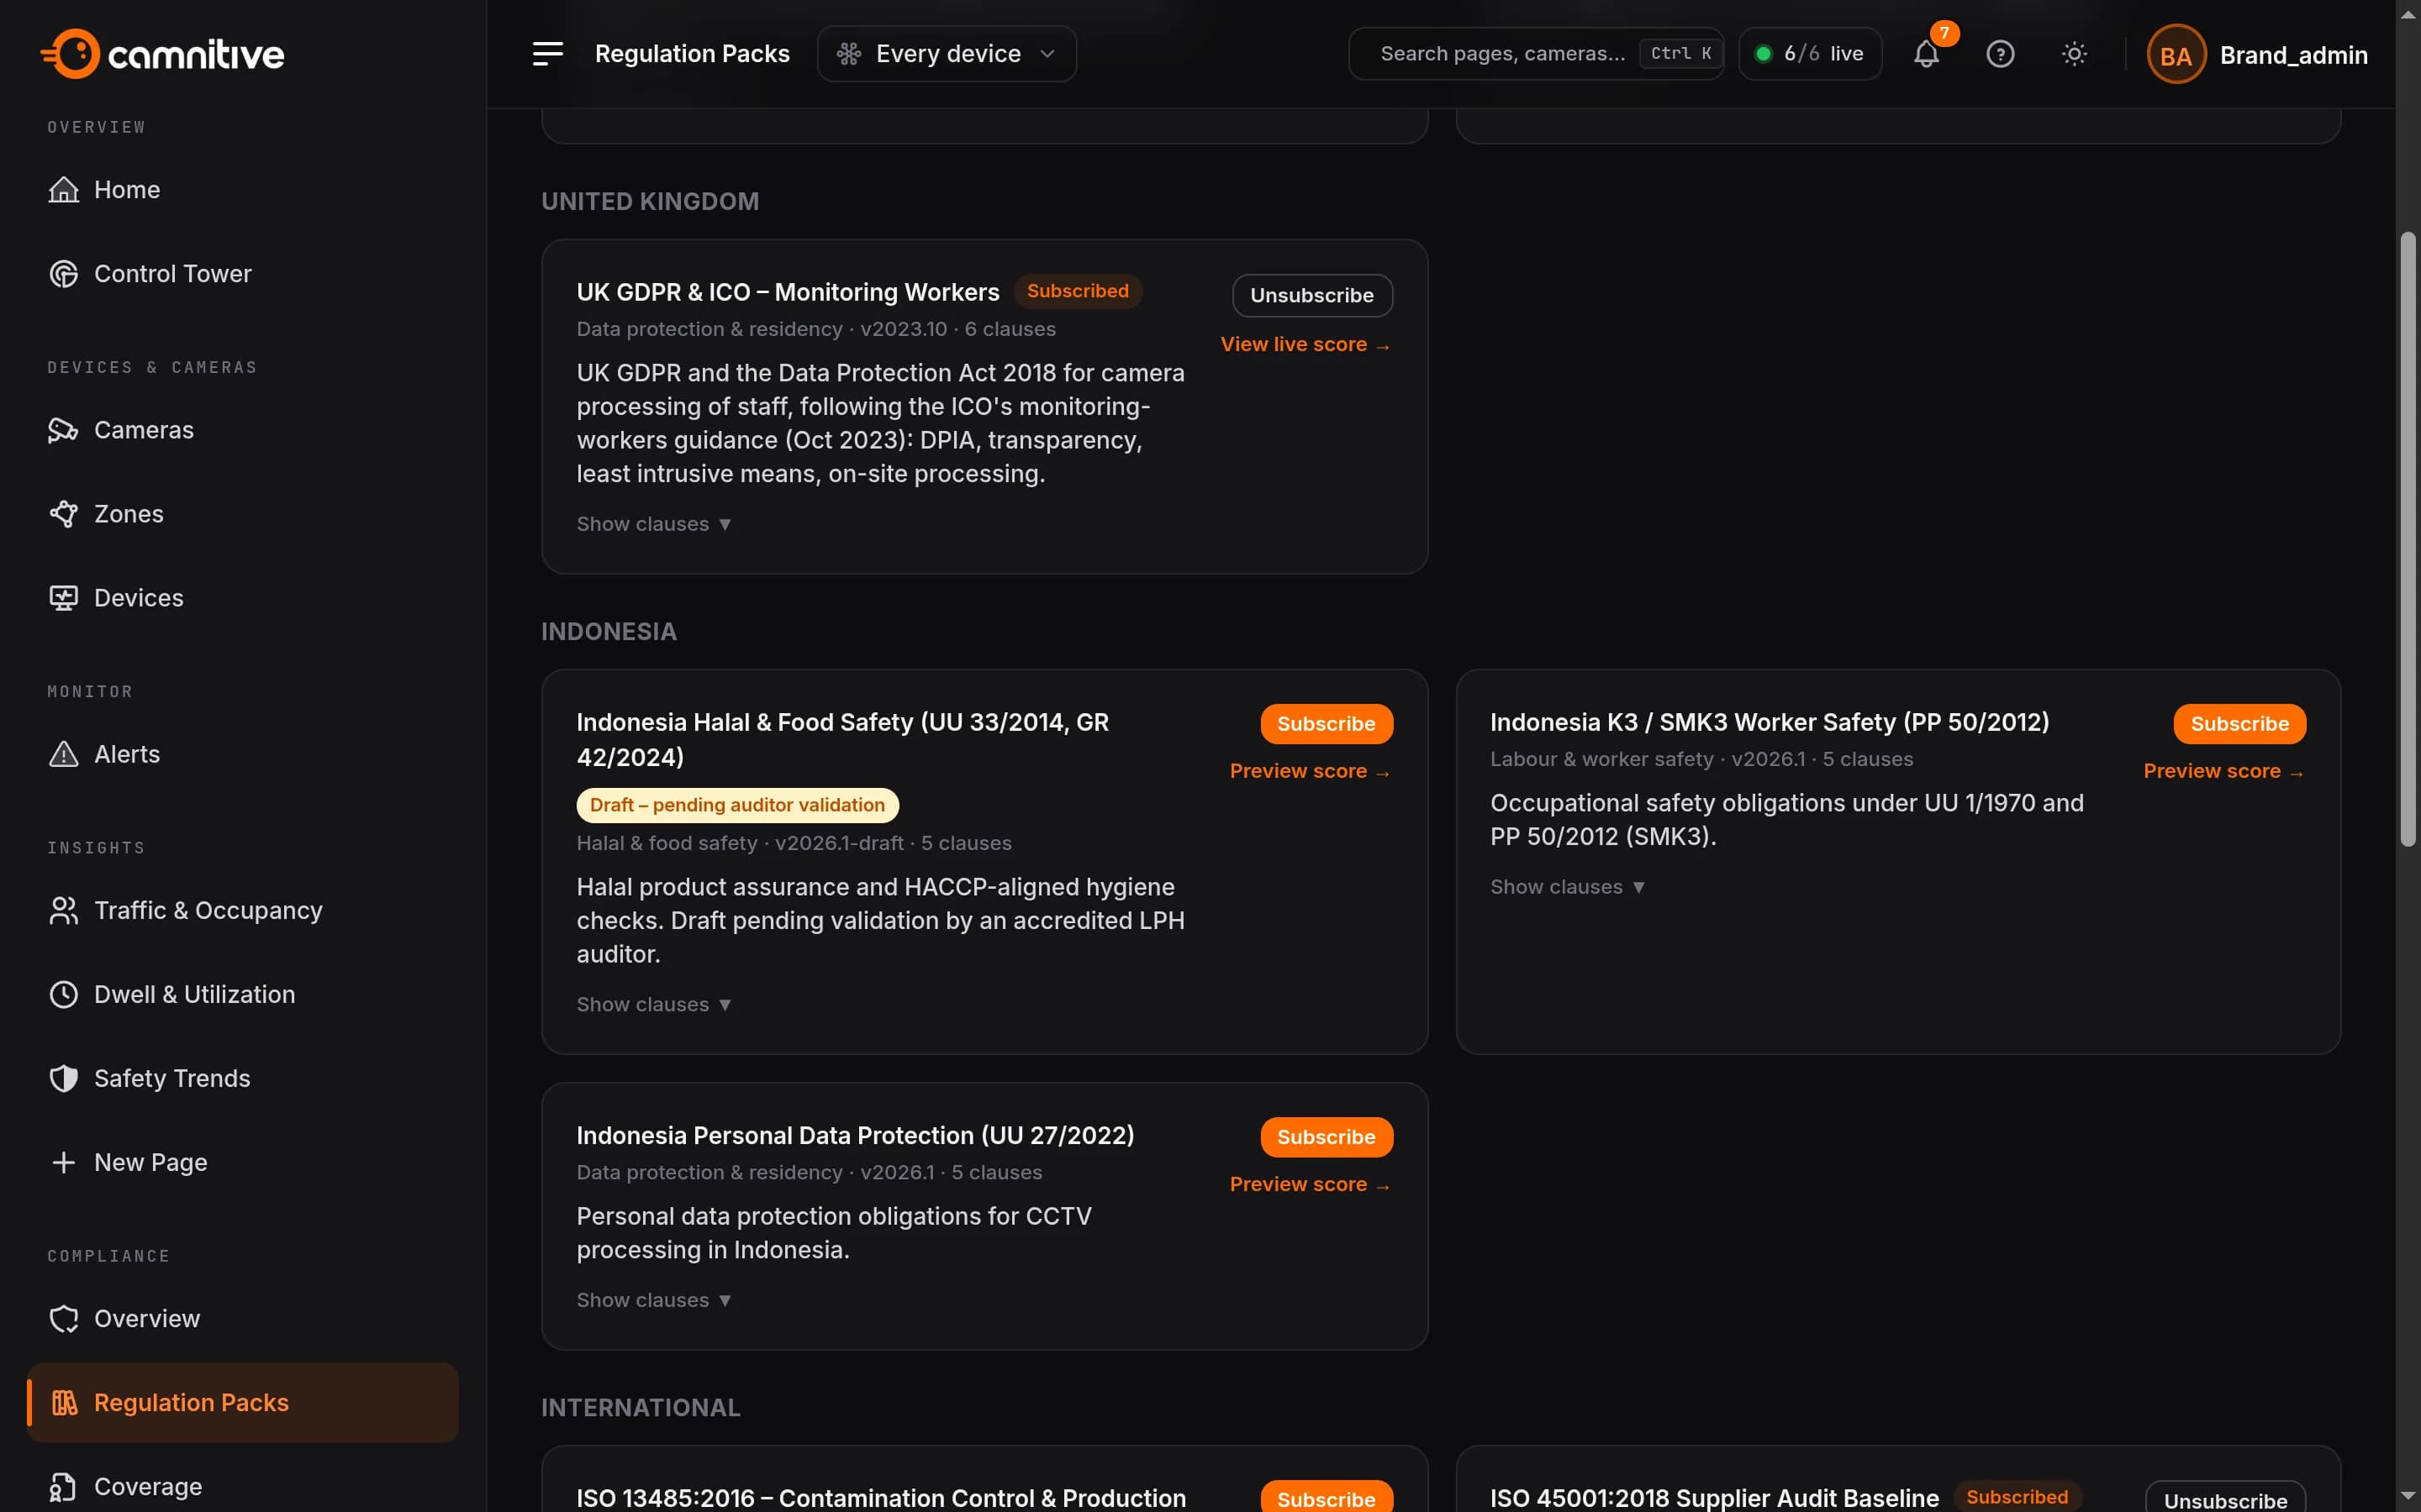Click the Devices monitor icon
Image resolution: width=2421 pixels, height=1512 pixels.
pos(64,598)
